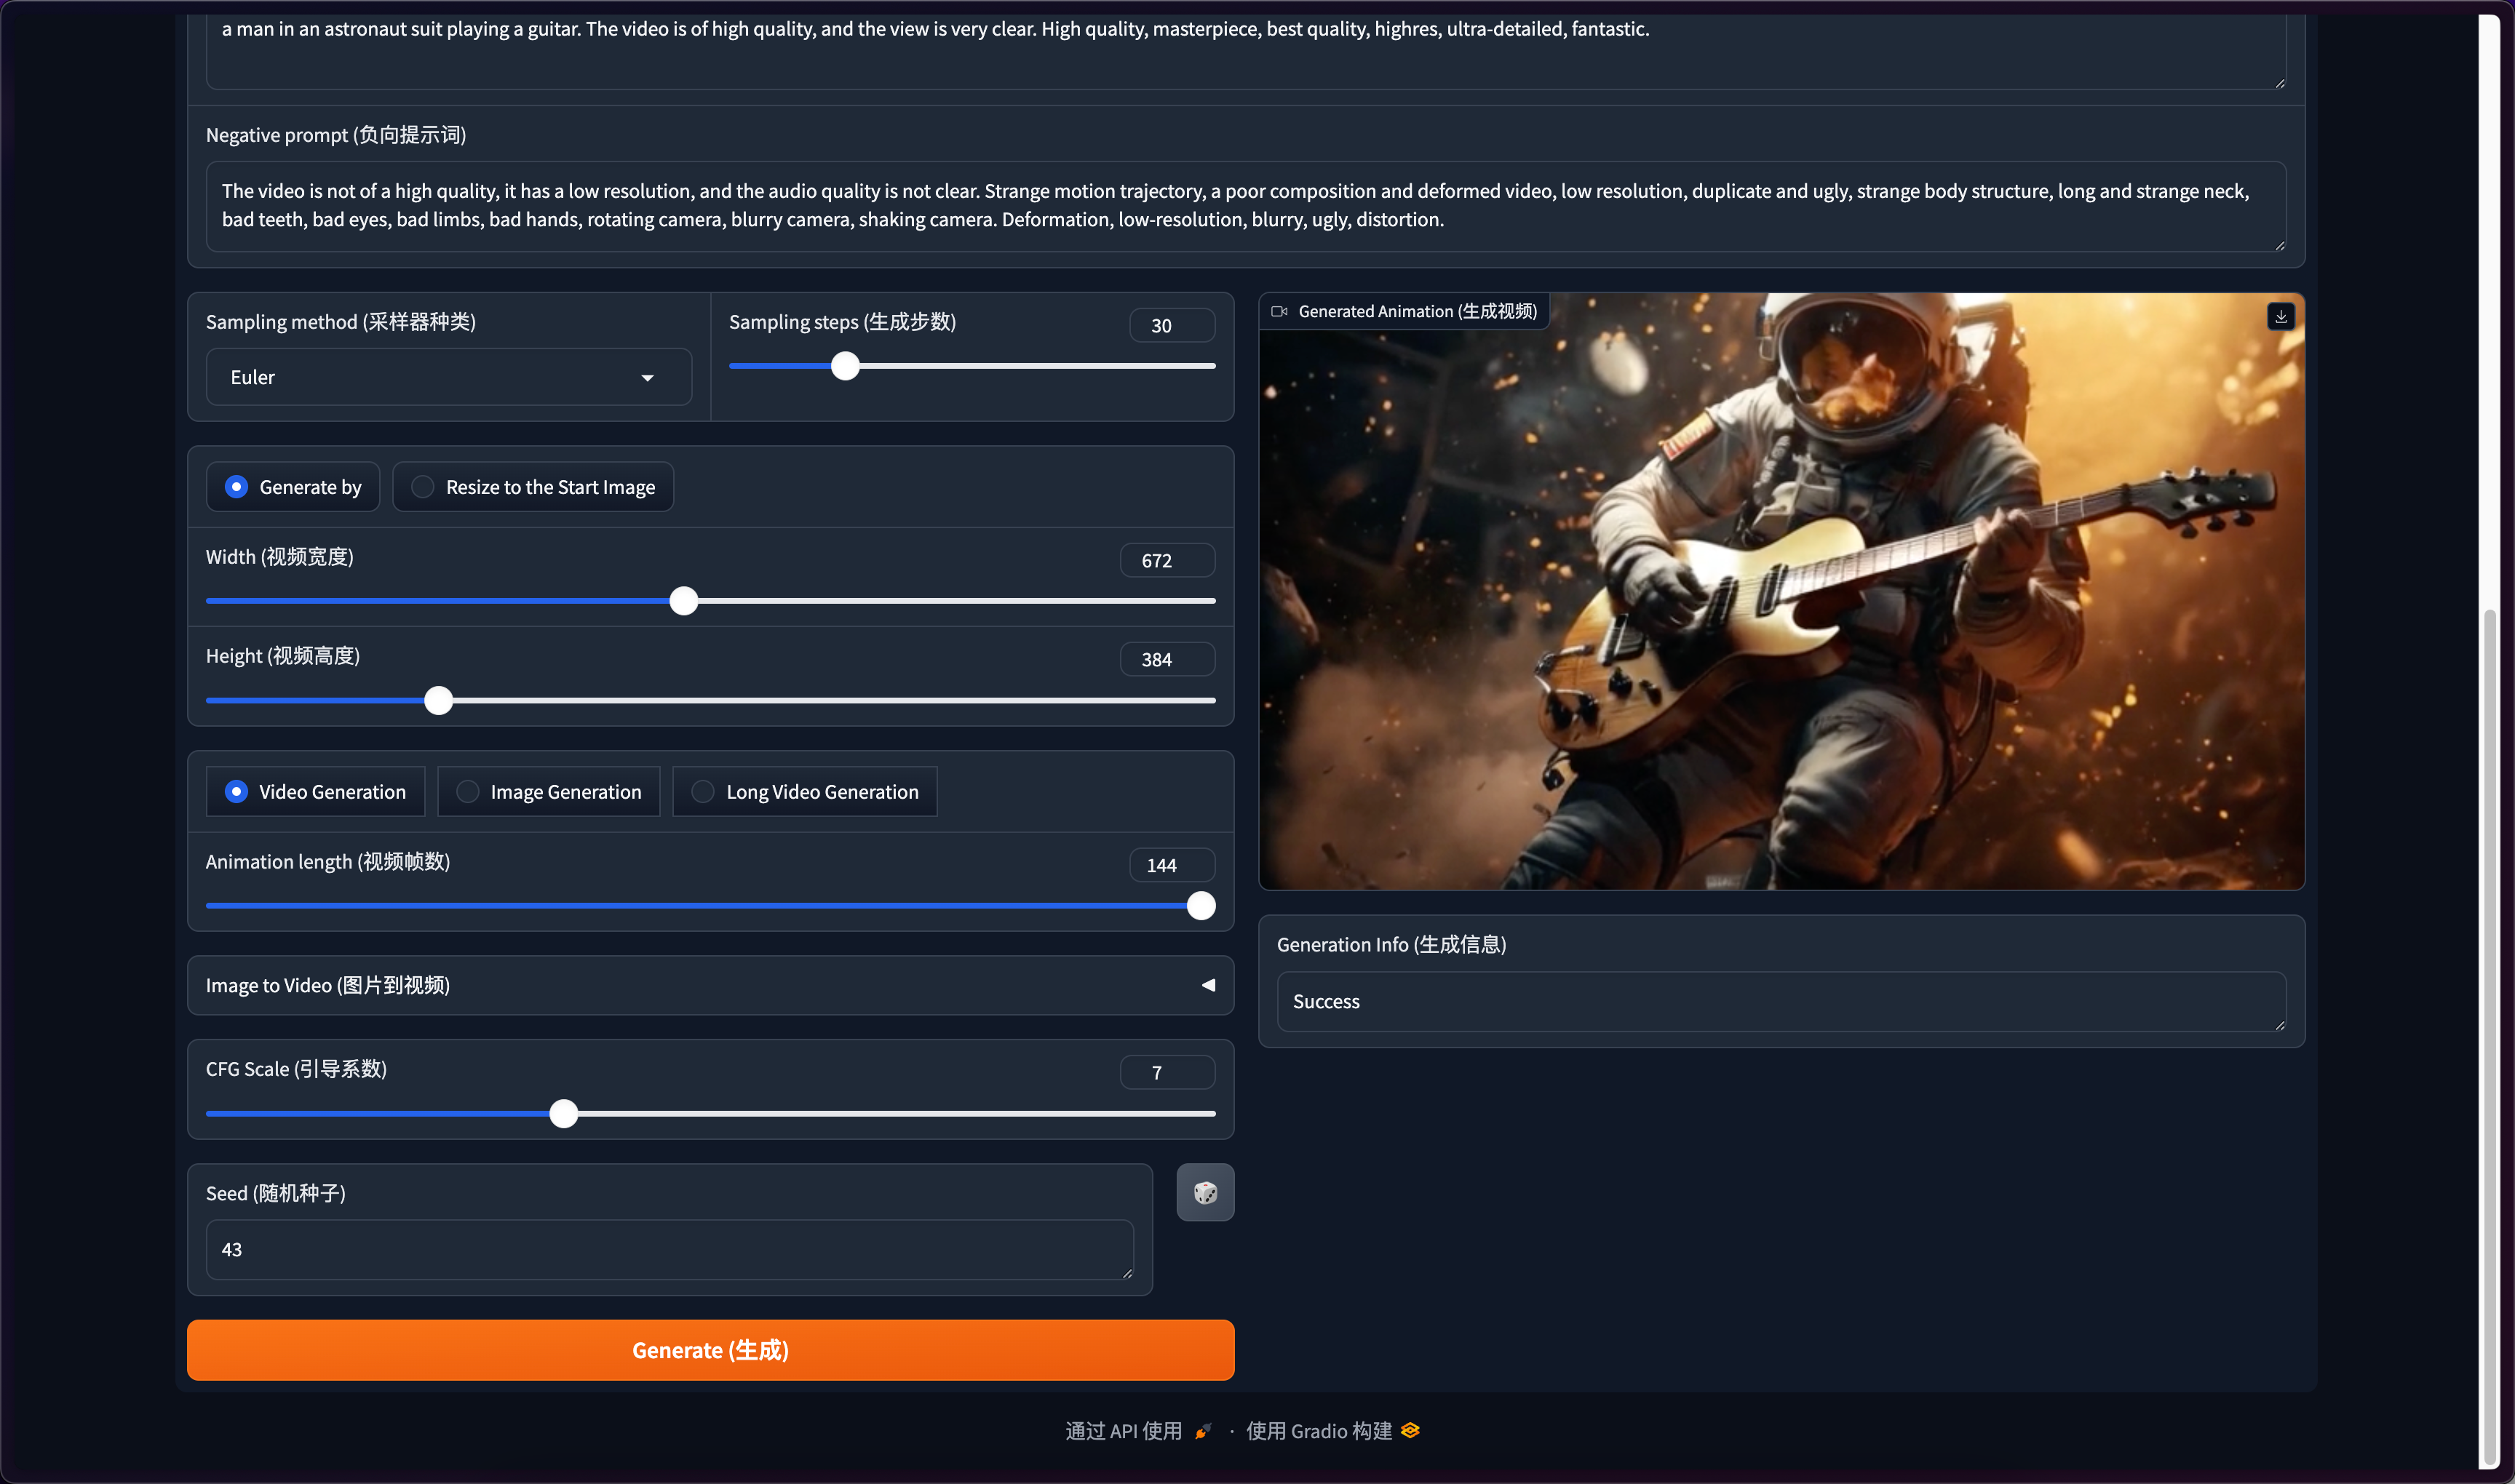Click the CFG Scale slider handle

[563, 1113]
